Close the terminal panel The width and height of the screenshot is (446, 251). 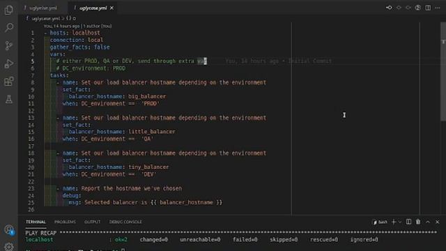pyautogui.click(x=438, y=222)
